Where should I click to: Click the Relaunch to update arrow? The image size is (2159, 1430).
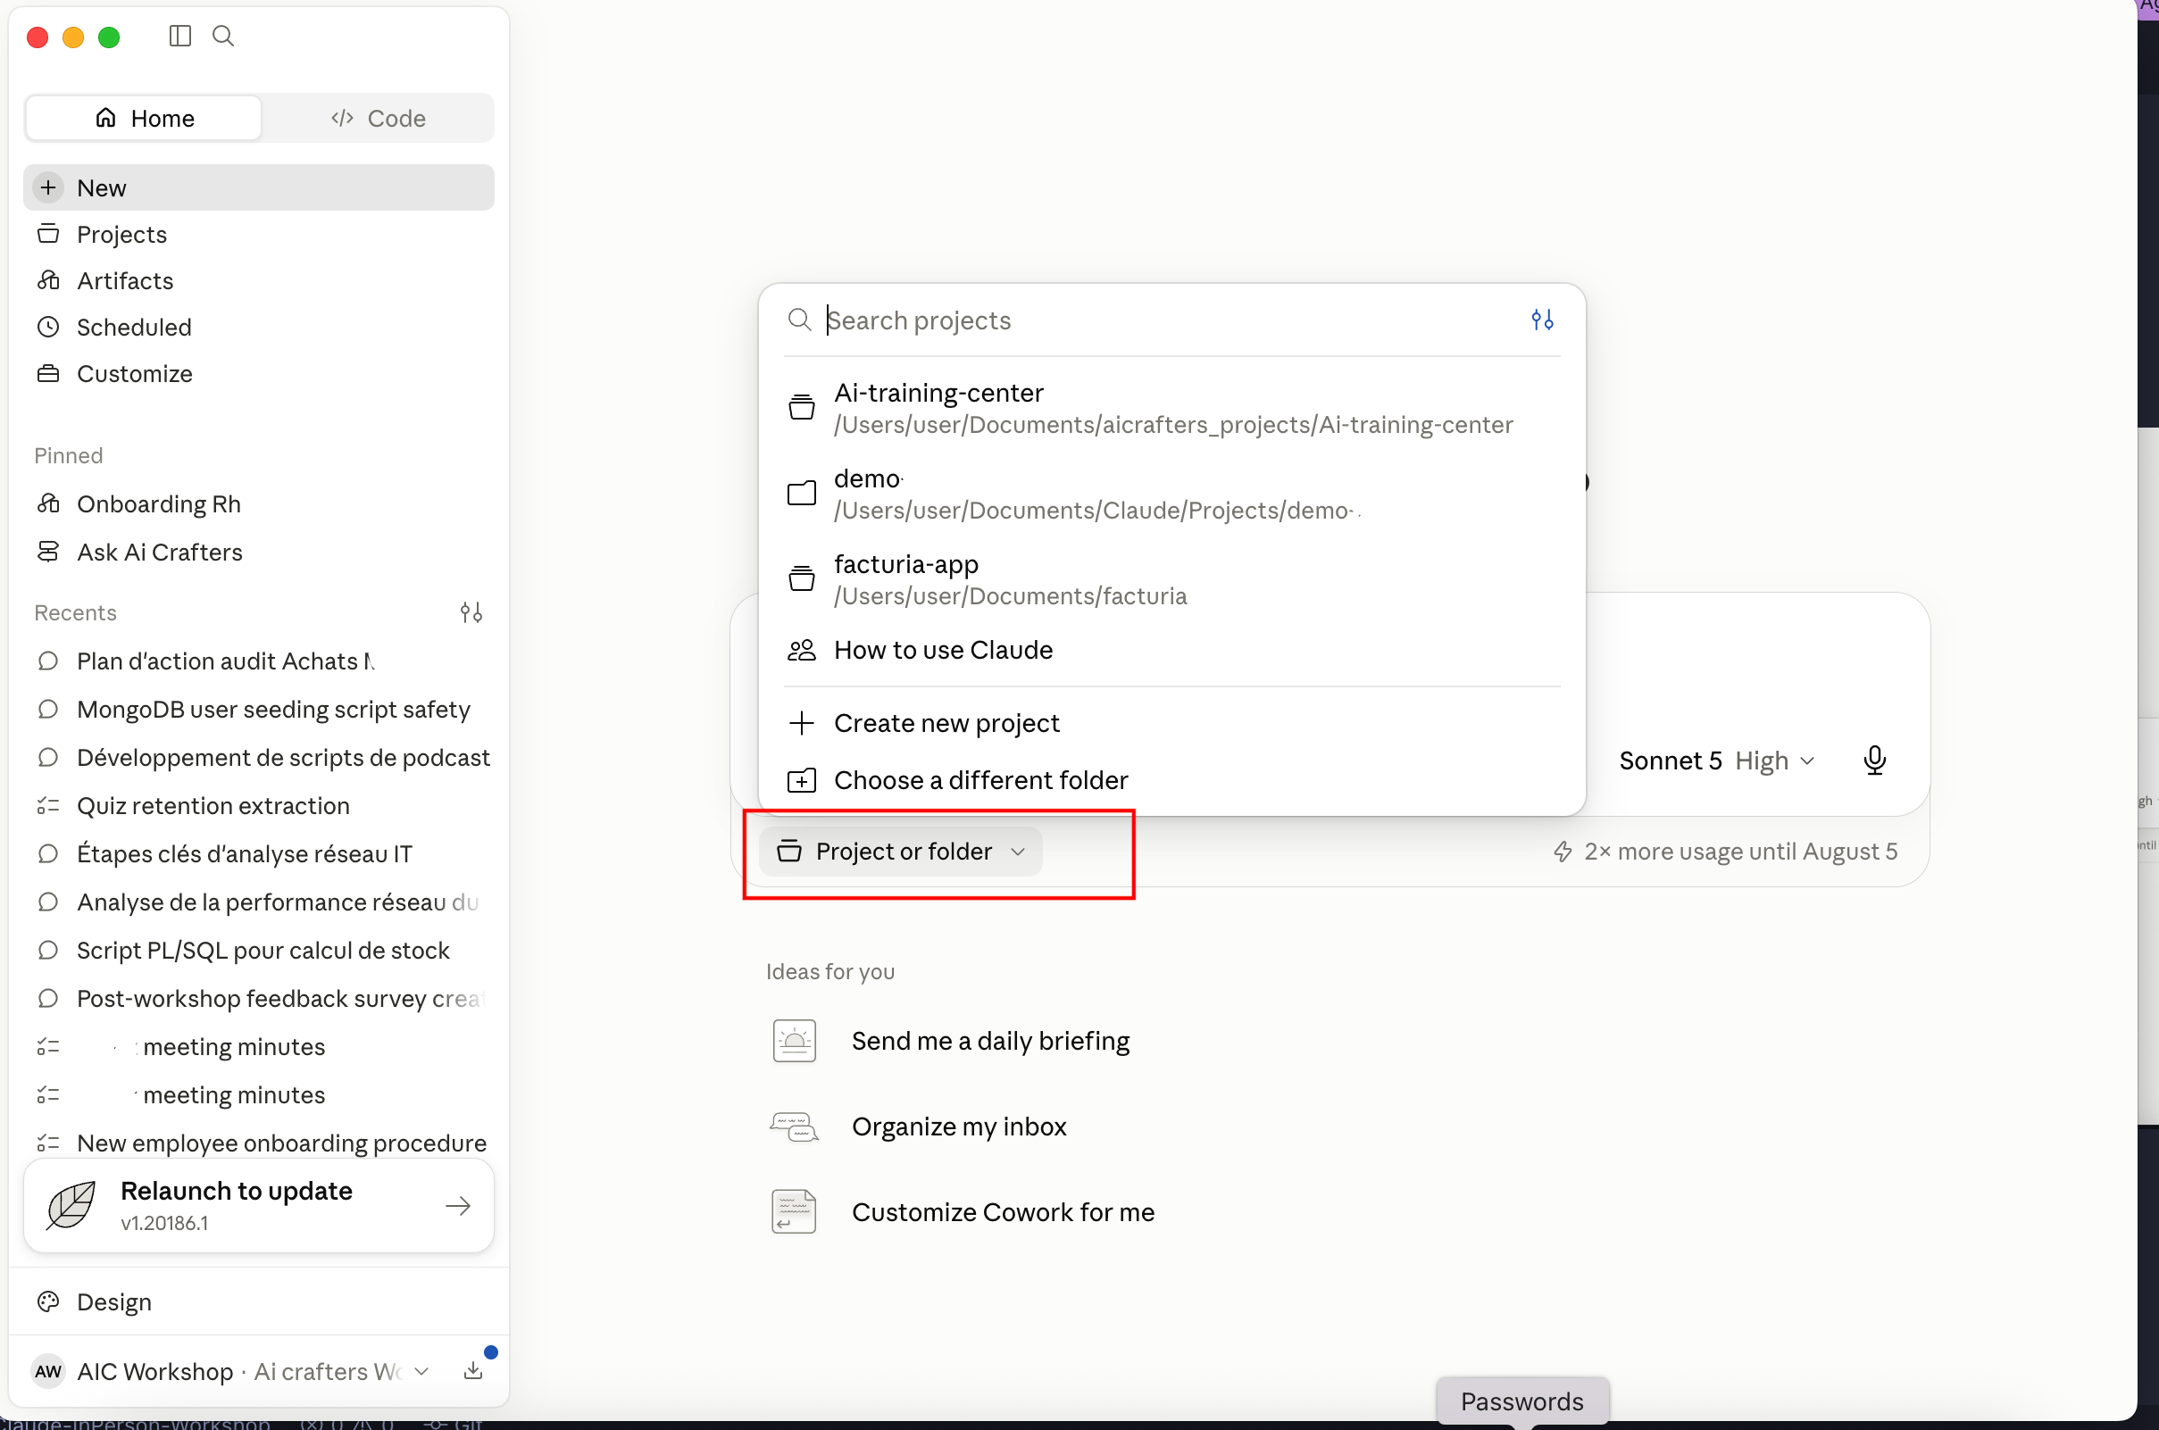click(459, 1206)
